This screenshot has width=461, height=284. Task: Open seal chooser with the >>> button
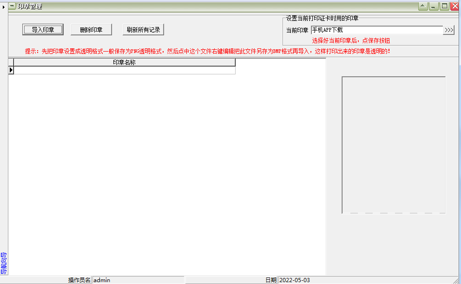(448, 30)
